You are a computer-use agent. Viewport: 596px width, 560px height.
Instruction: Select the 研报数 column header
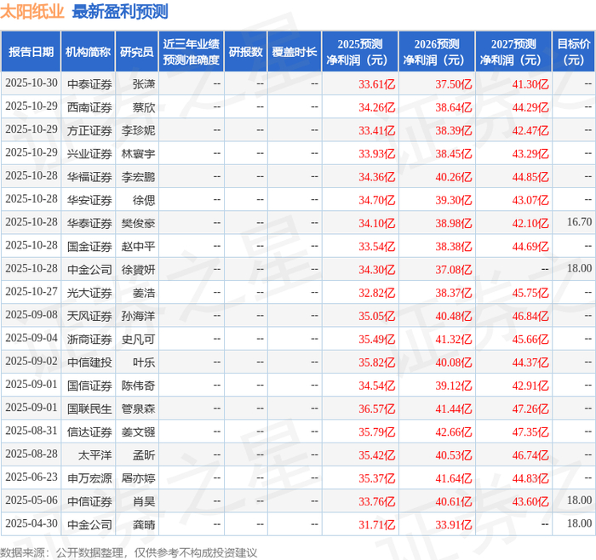(245, 52)
